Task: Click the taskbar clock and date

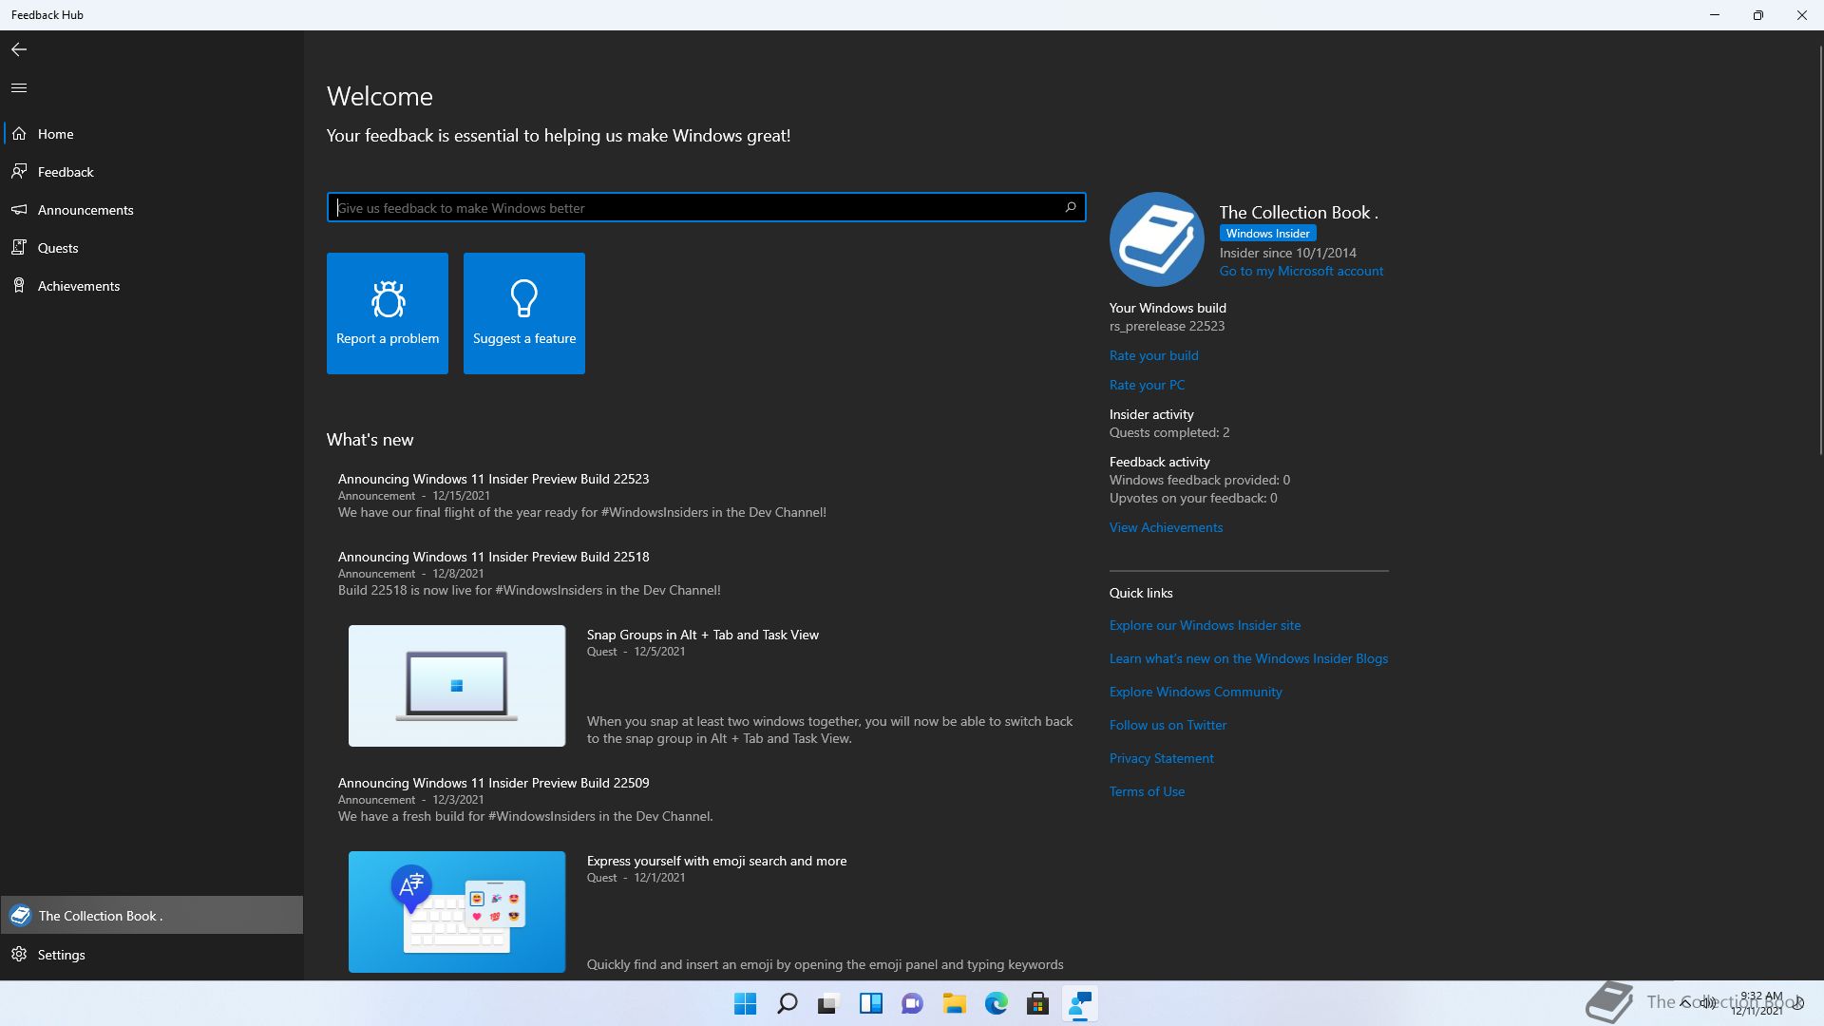Action: pos(1759,1003)
